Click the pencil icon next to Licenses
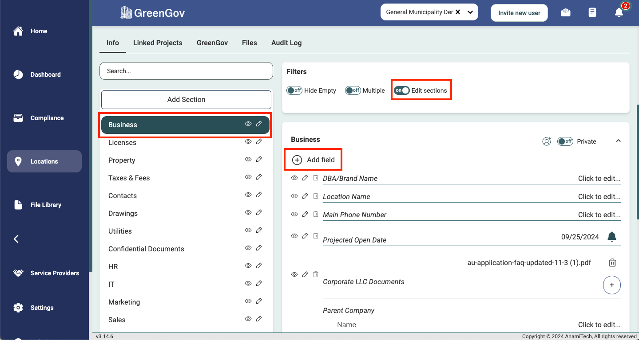 coord(259,142)
